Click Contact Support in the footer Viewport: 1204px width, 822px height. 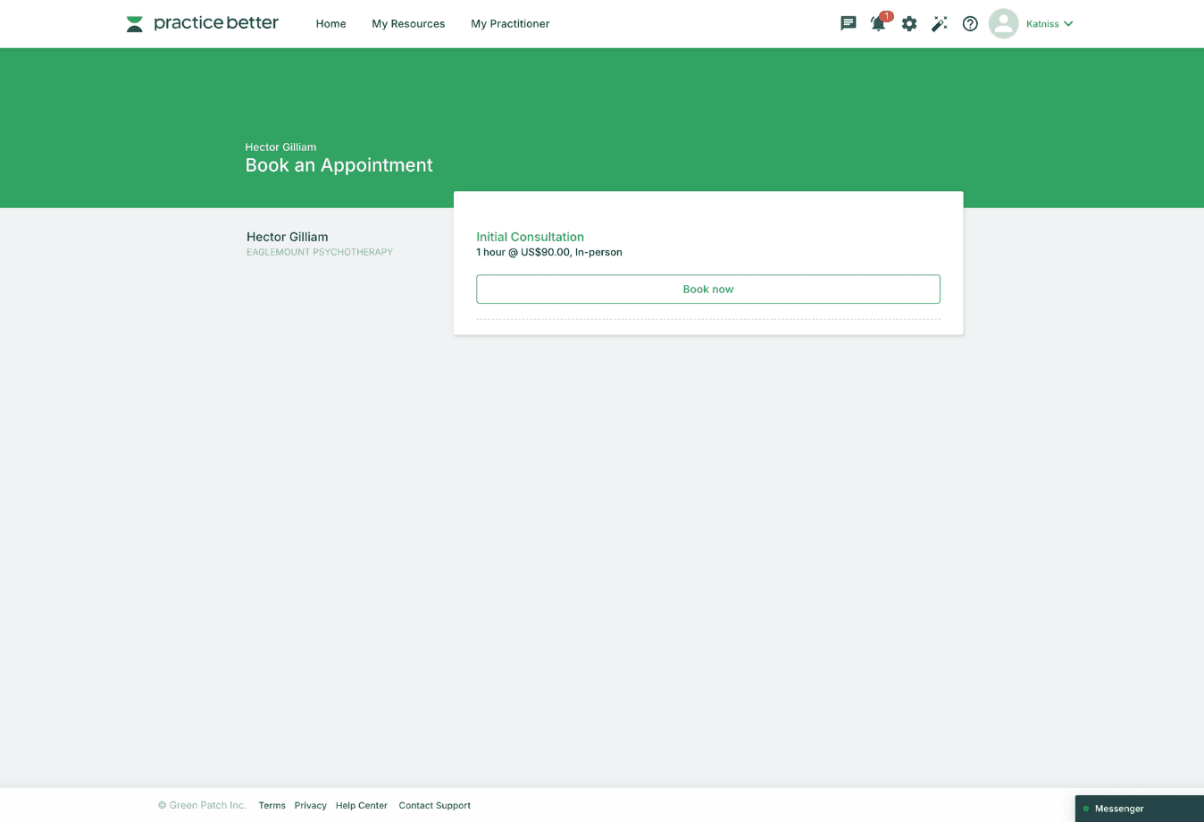[x=434, y=806]
